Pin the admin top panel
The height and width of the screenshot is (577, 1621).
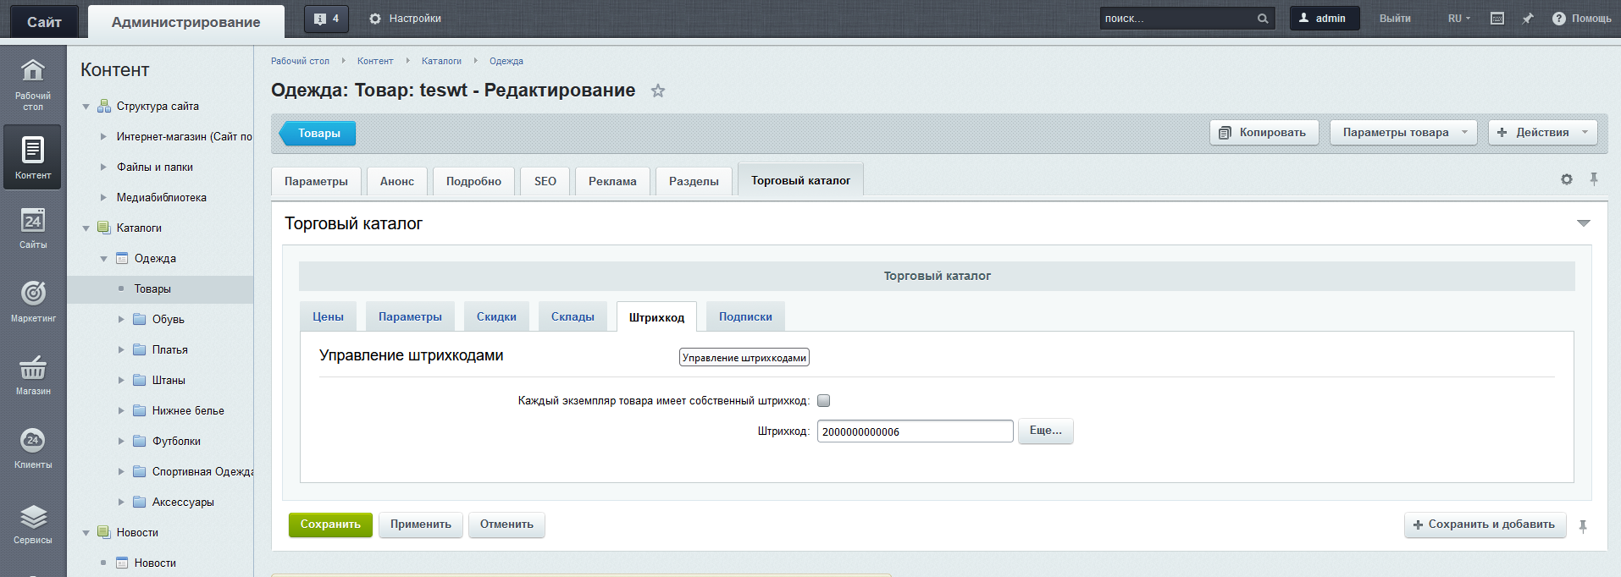[1528, 19]
